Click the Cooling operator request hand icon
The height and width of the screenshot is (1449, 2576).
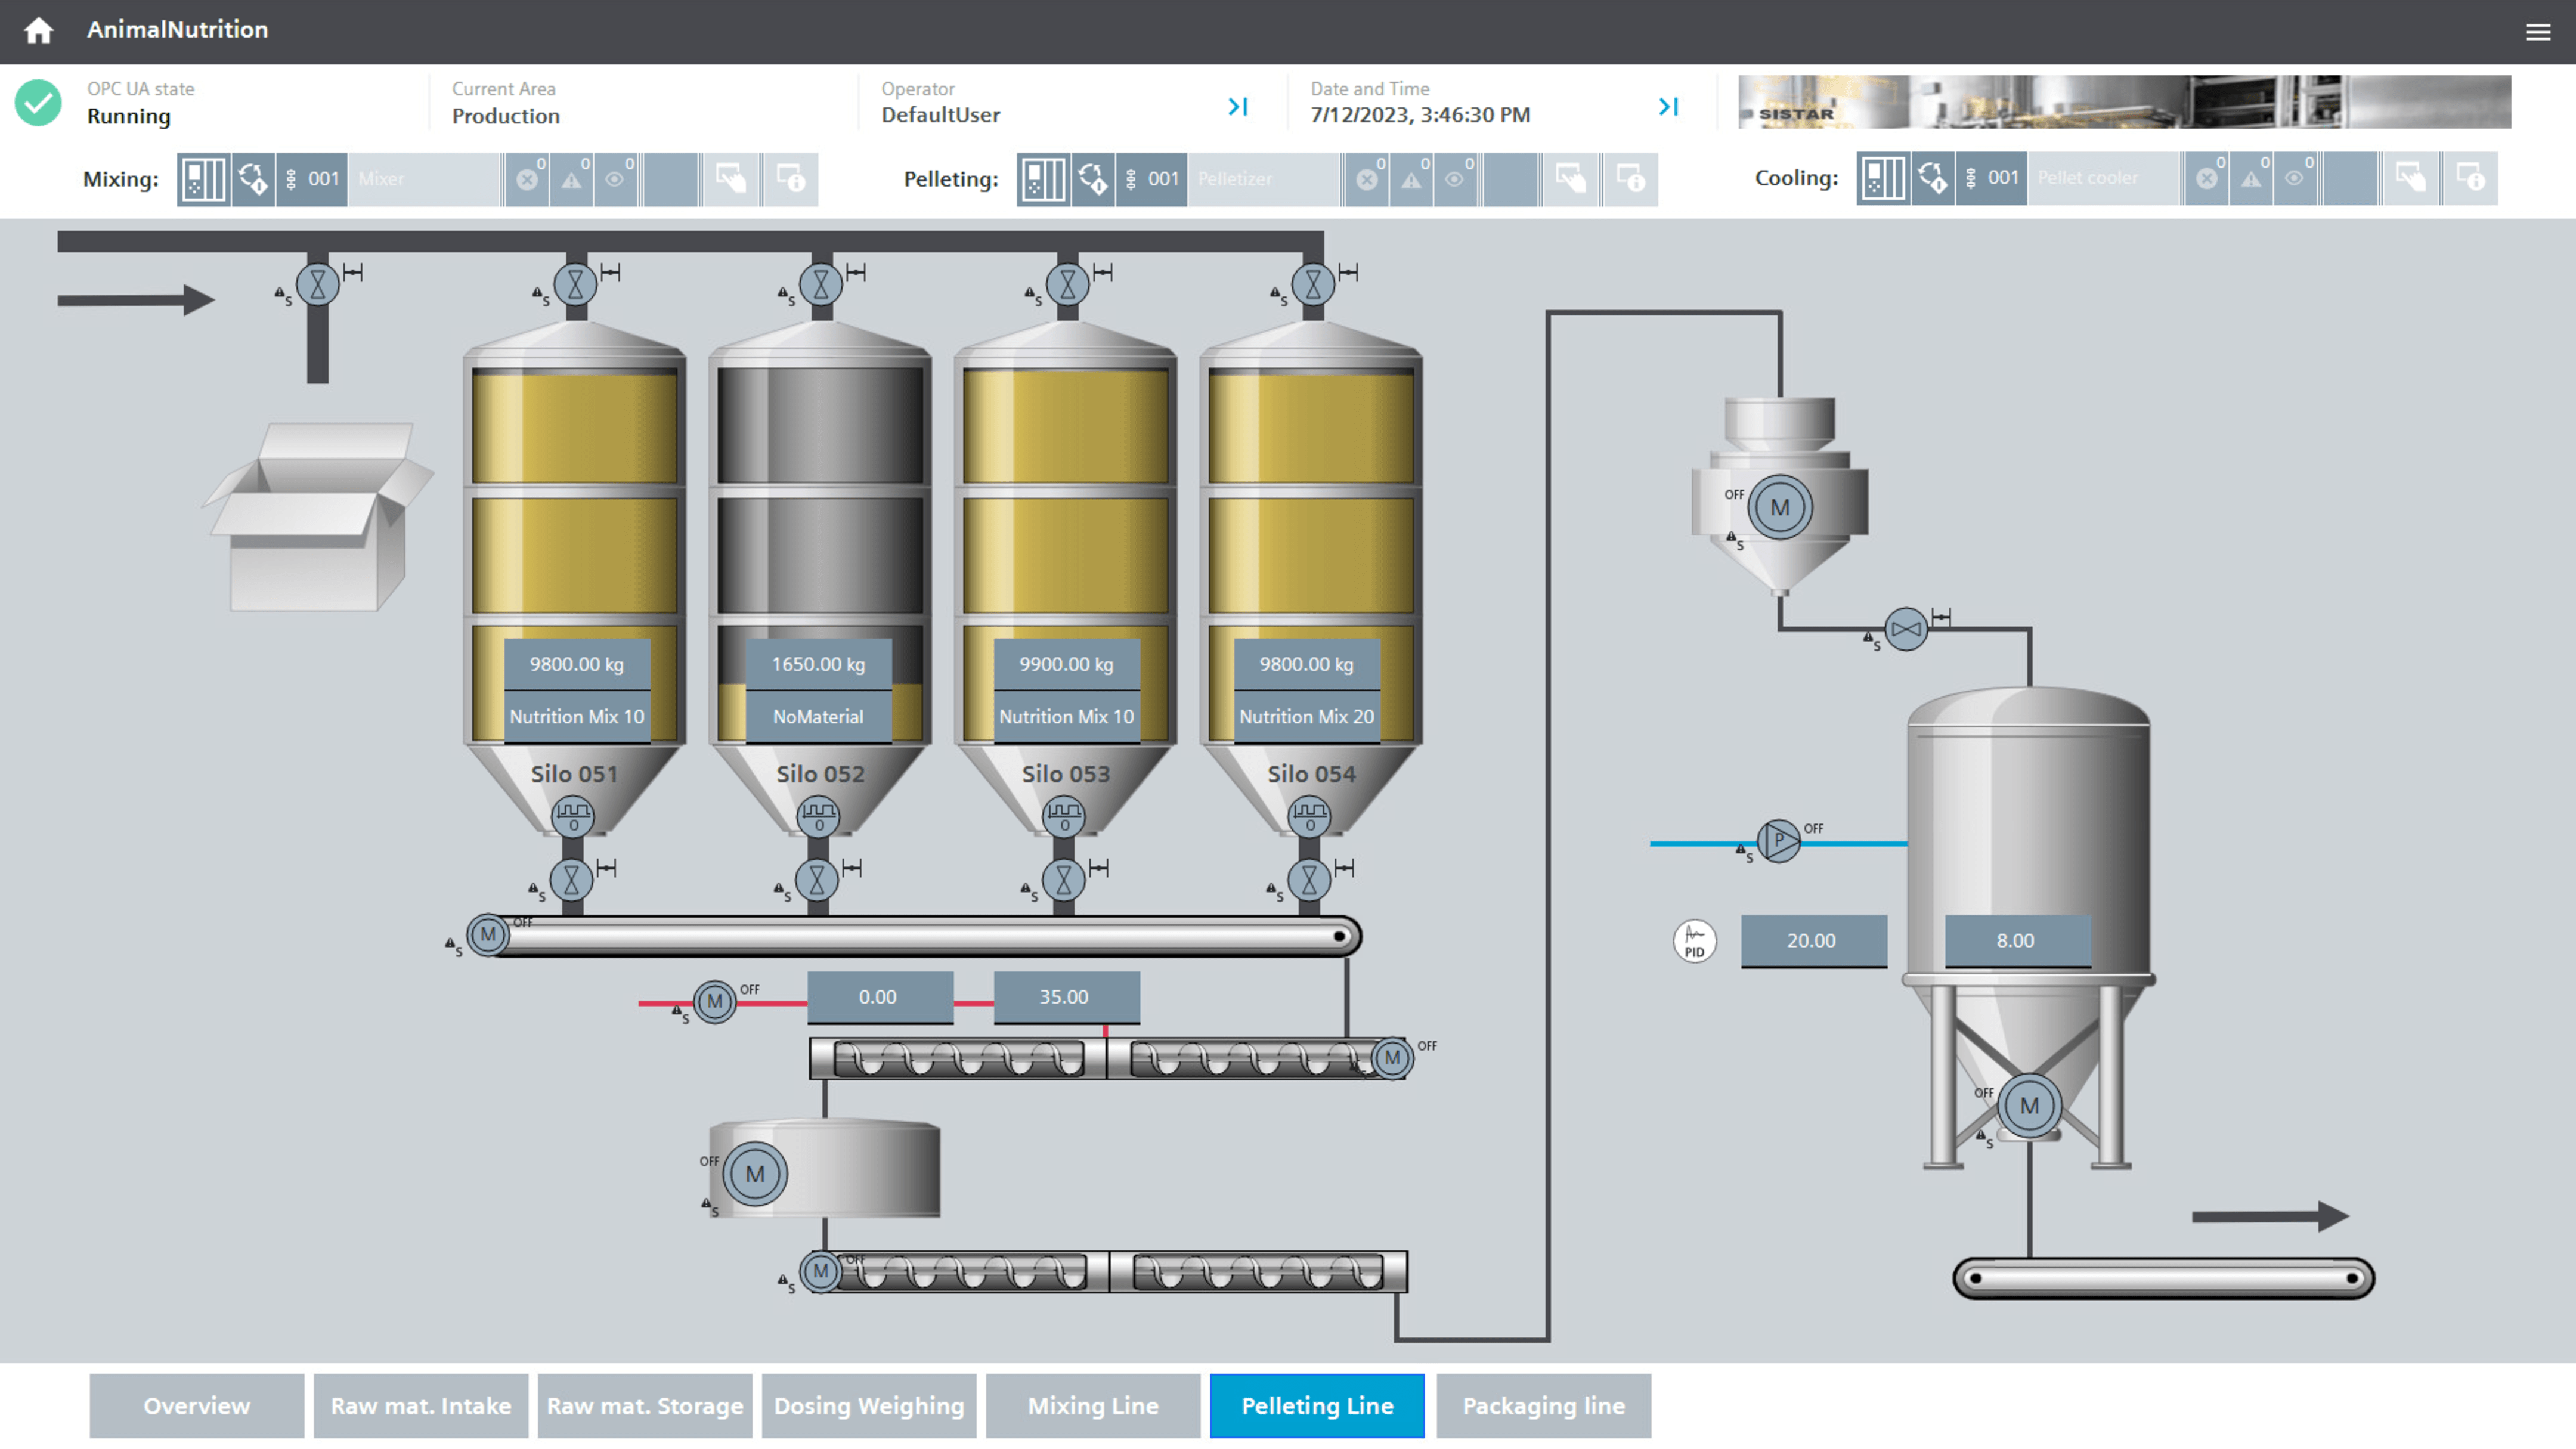[2410, 178]
